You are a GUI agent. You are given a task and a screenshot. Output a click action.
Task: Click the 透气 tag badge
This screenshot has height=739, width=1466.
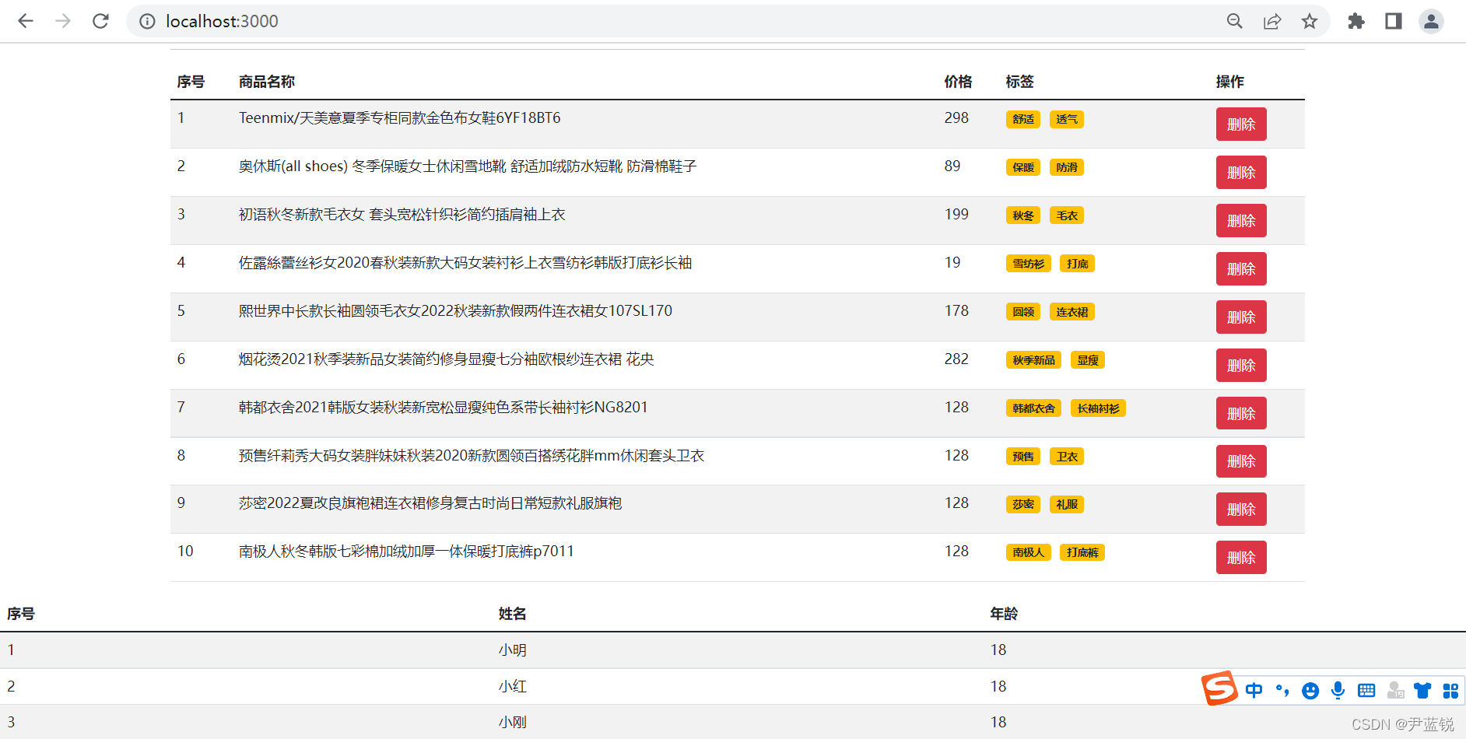point(1067,119)
